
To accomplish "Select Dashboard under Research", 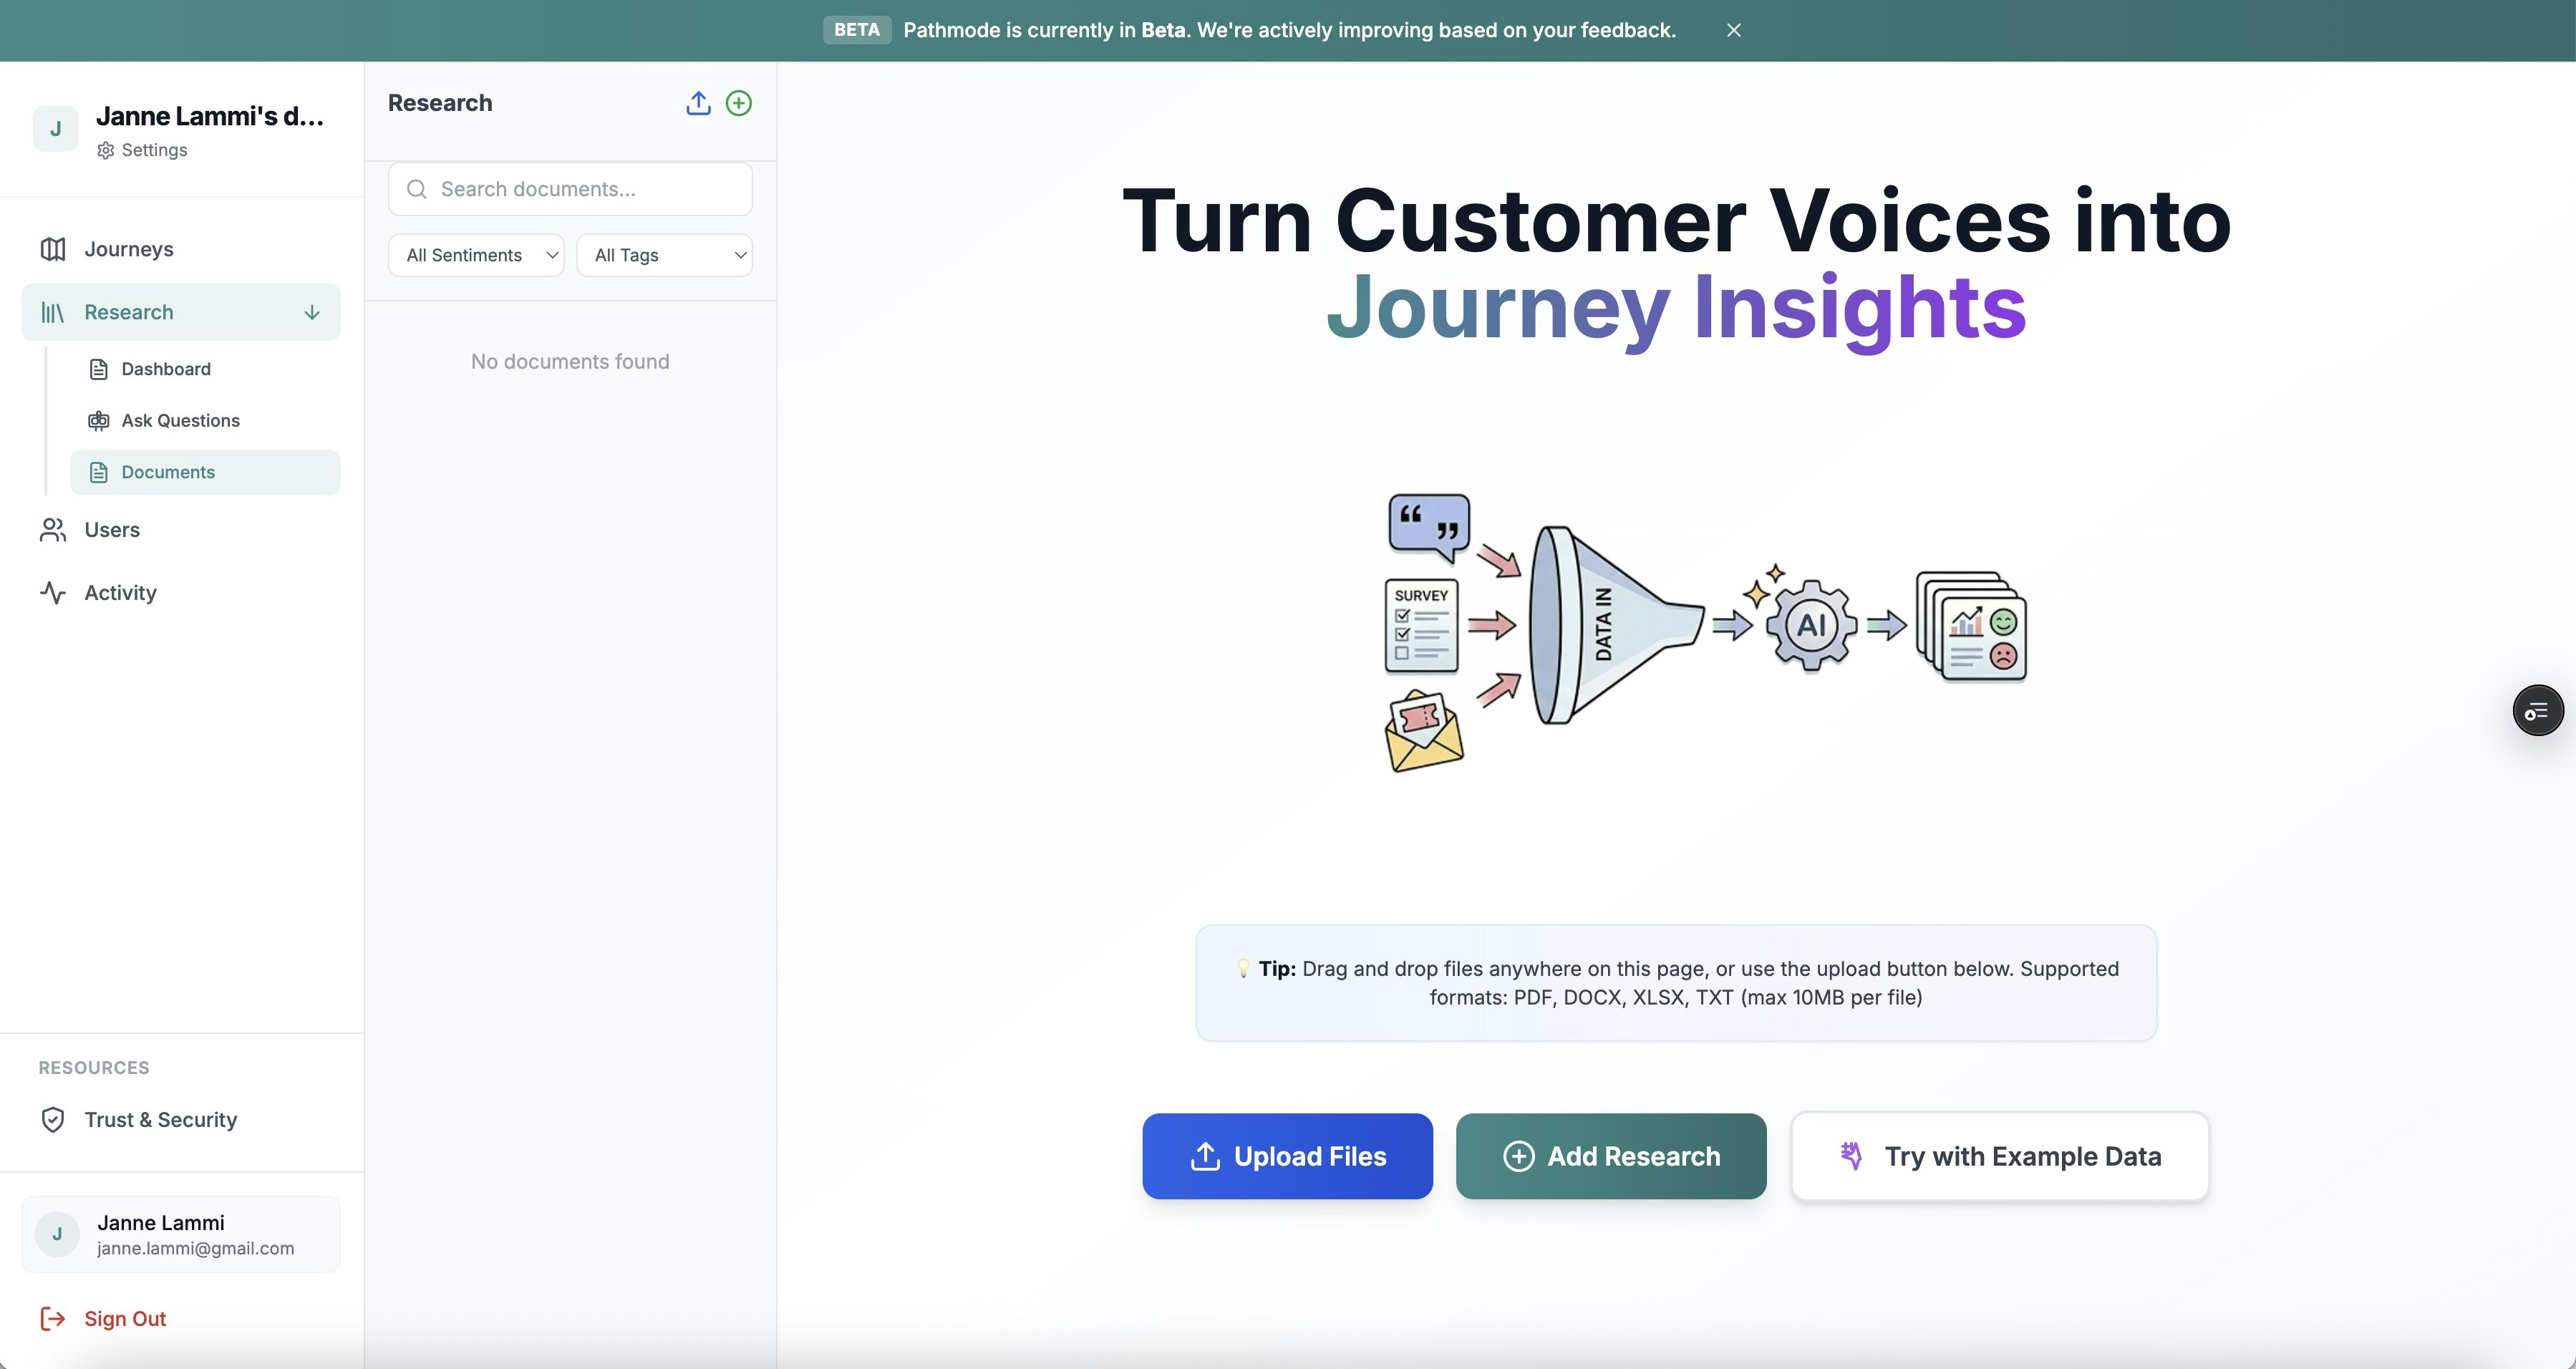I will (165, 369).
